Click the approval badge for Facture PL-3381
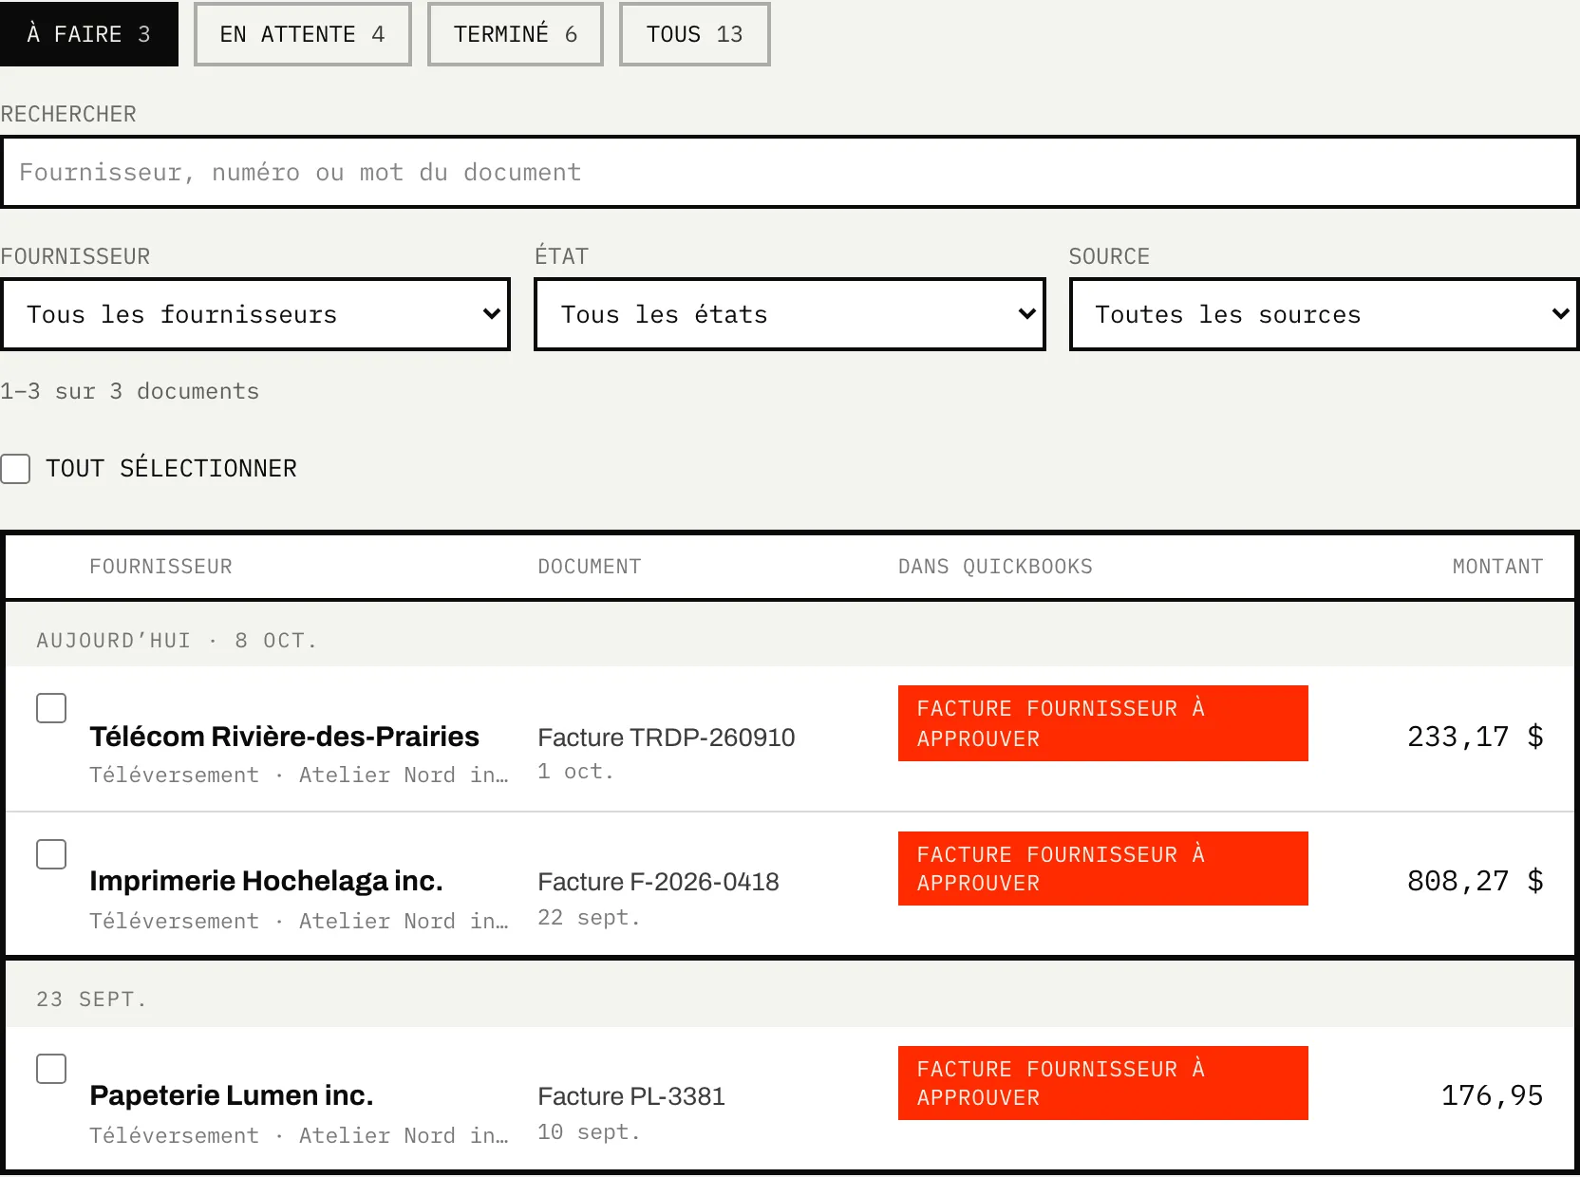The height and width of the screenshot is (1177, 1580). coord(1102,1083)
